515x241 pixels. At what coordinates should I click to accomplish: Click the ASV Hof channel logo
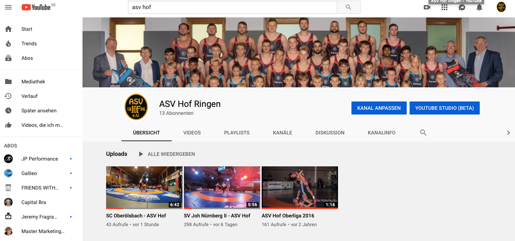click(x=136, y=107)
